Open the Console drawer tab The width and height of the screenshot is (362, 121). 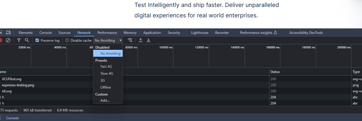click(12, 118)
